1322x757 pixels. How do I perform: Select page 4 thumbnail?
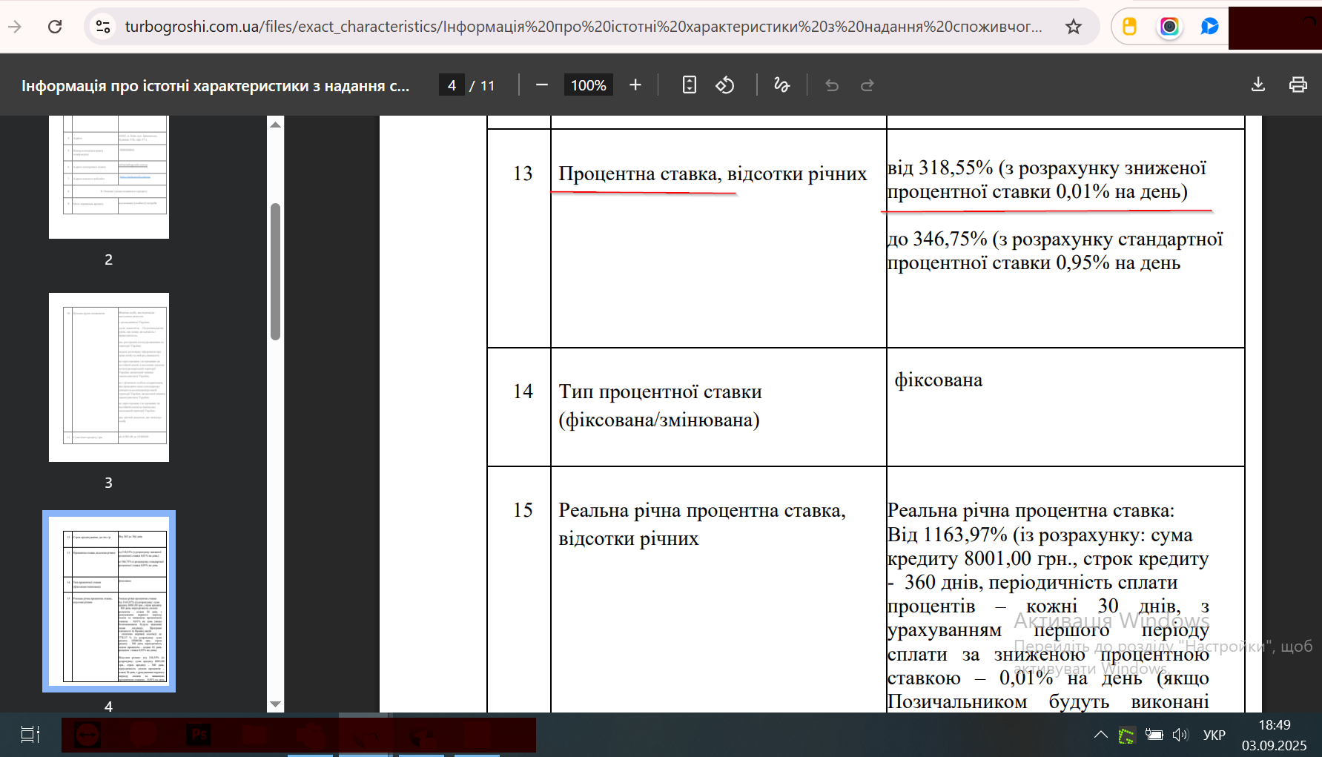point(109,601)
